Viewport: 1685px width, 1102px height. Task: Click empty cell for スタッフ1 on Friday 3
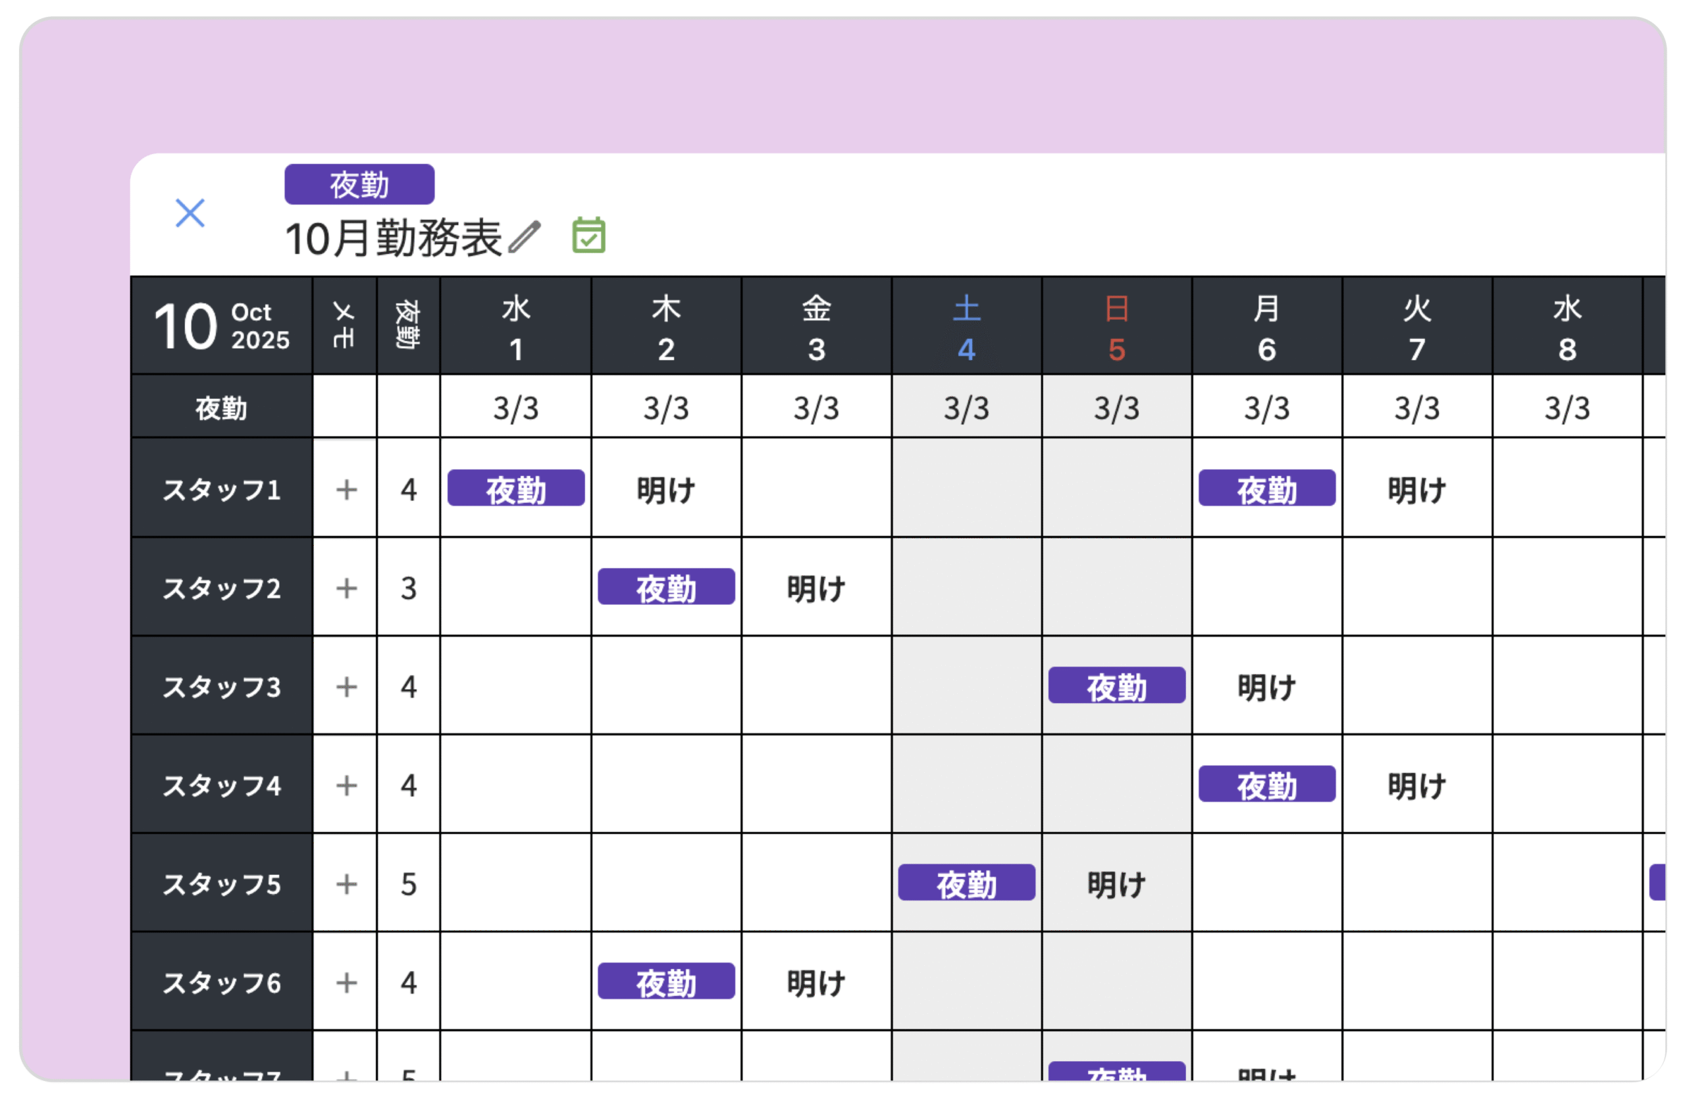(816, 488)
